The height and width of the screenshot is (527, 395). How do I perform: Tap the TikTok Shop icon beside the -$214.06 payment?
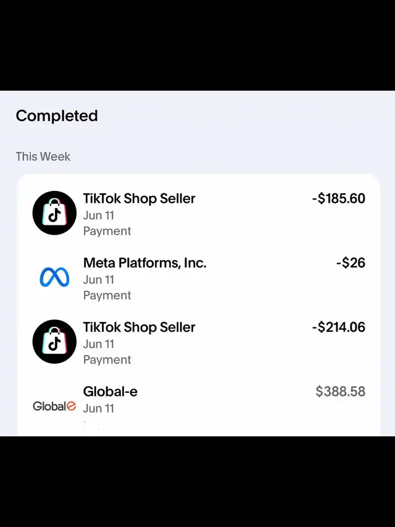[54, 342]
